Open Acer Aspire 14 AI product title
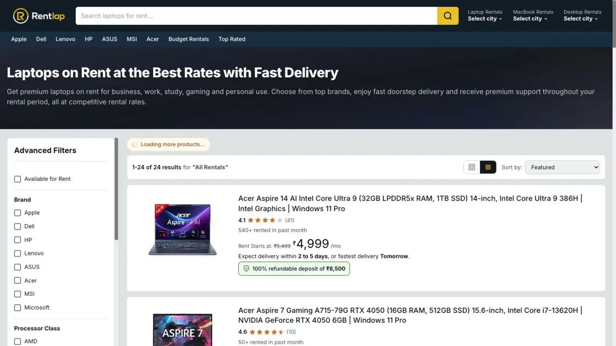This screenshot has width=616, height=346. click(x=410, y=203)
